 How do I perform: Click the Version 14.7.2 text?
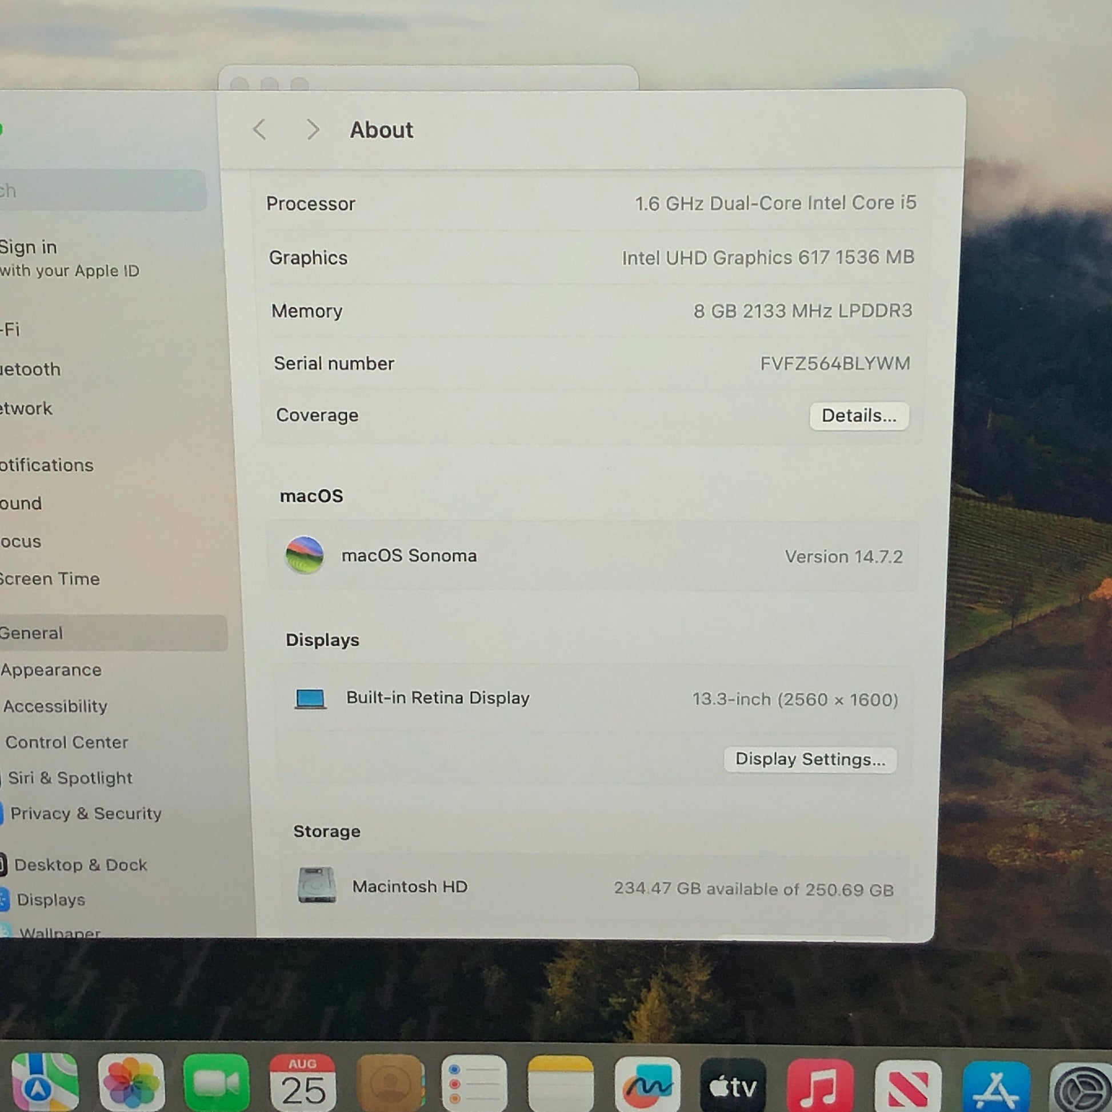[x=844, y=557]
